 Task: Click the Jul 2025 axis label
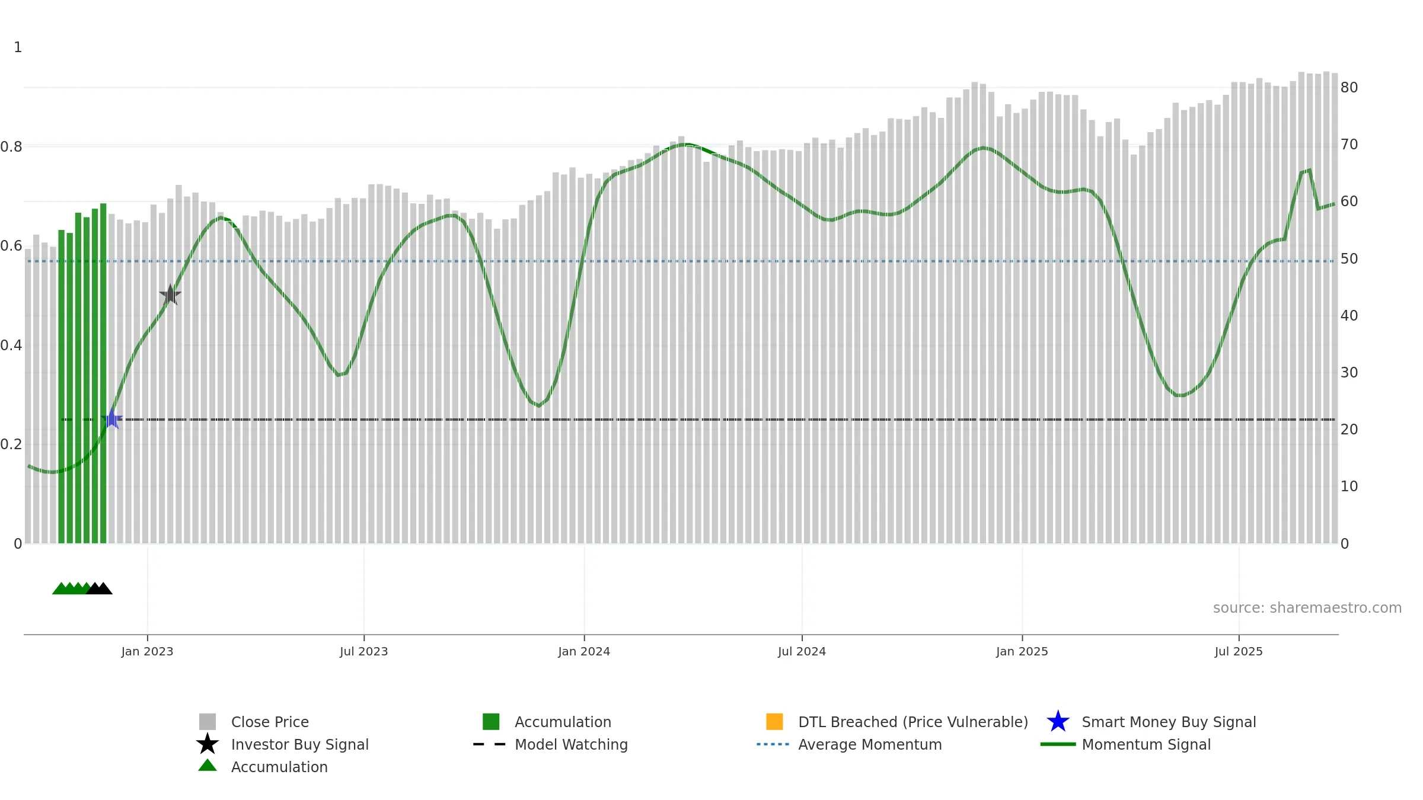coord(1239,652)
